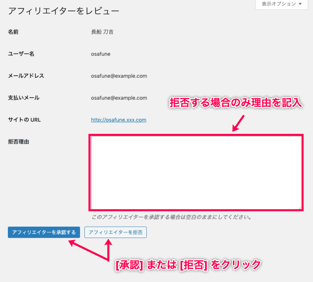Focus the 拒否理由 text area
This screenshot has height=282, width=313.
pos(196,173)
